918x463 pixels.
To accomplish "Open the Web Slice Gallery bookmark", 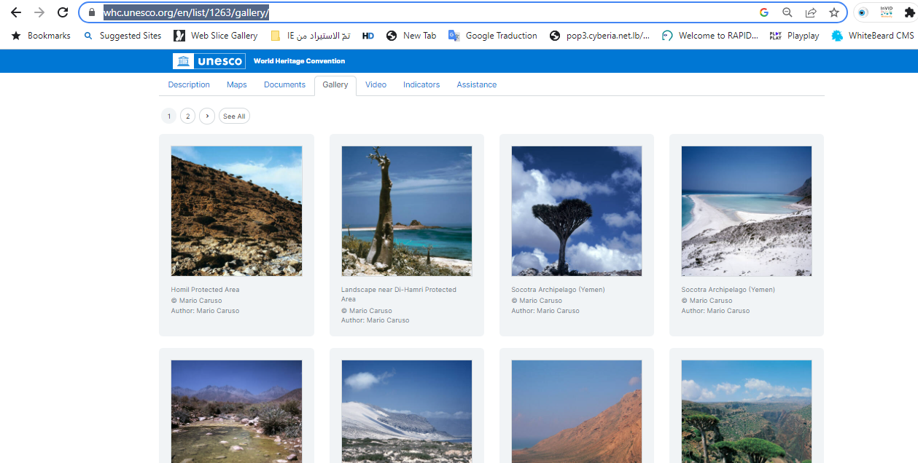I will pos(216,36).
